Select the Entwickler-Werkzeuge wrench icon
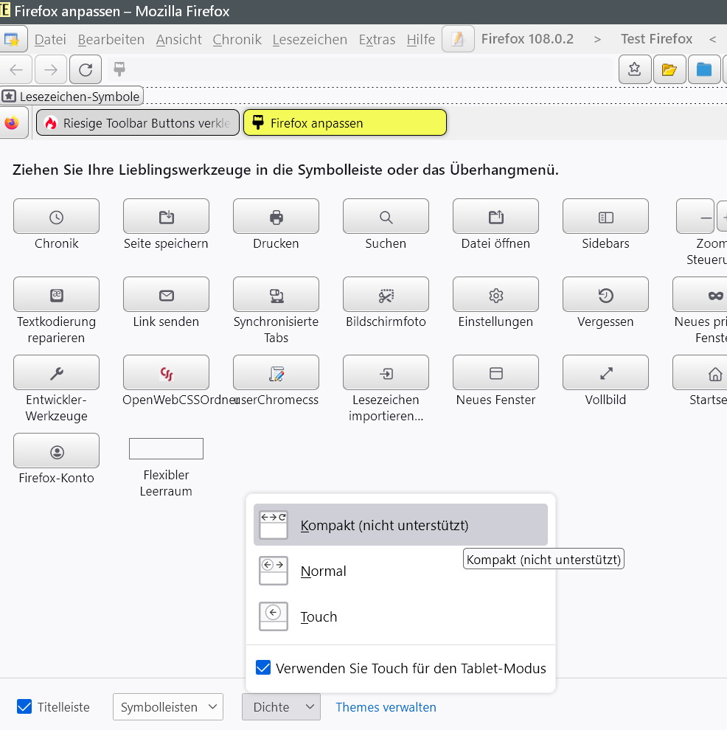 point(56,373)
